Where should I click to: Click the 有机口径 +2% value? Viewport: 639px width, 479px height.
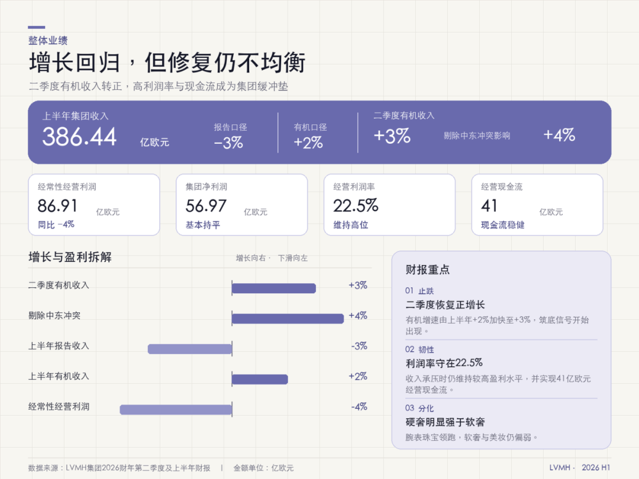pyautogui.click(x=308, y=143)
